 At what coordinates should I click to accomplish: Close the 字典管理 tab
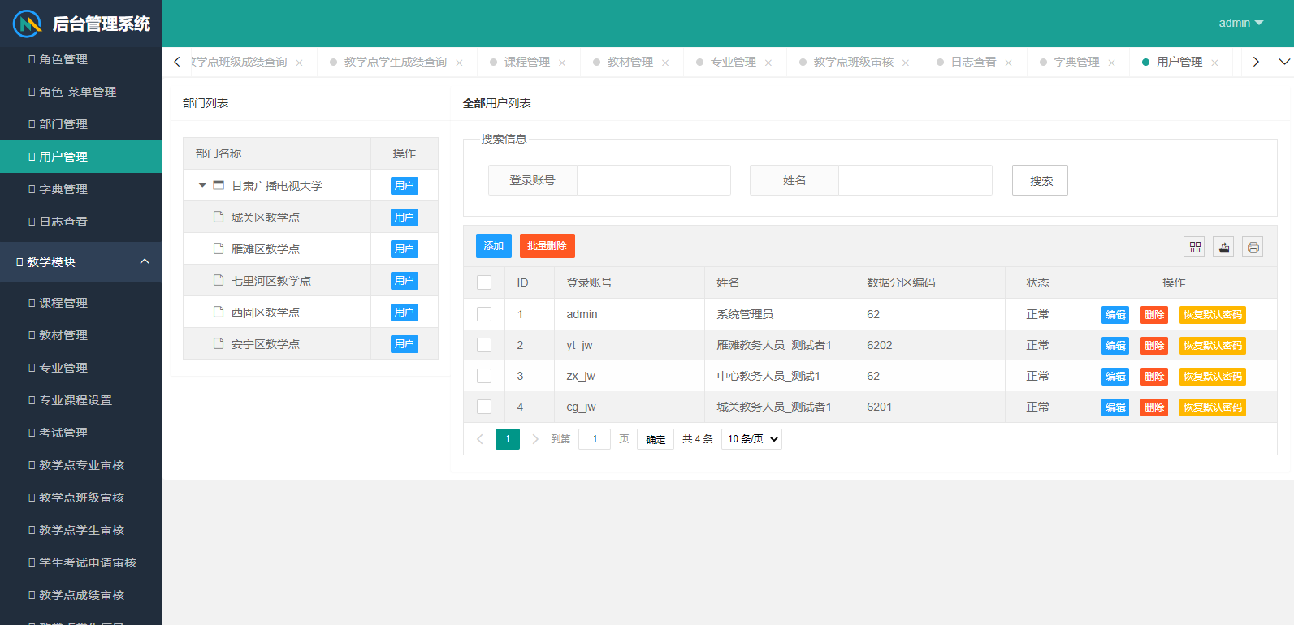pyautogui.click(x=1111, y=62)
